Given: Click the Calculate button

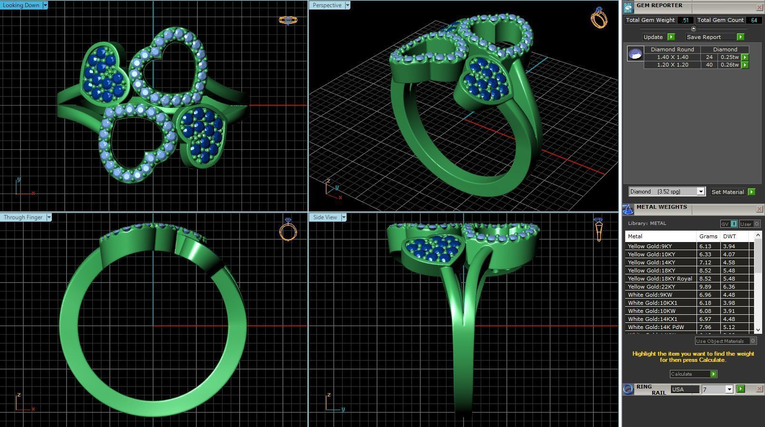Looking at the screenshot, I should click(689, 374).
